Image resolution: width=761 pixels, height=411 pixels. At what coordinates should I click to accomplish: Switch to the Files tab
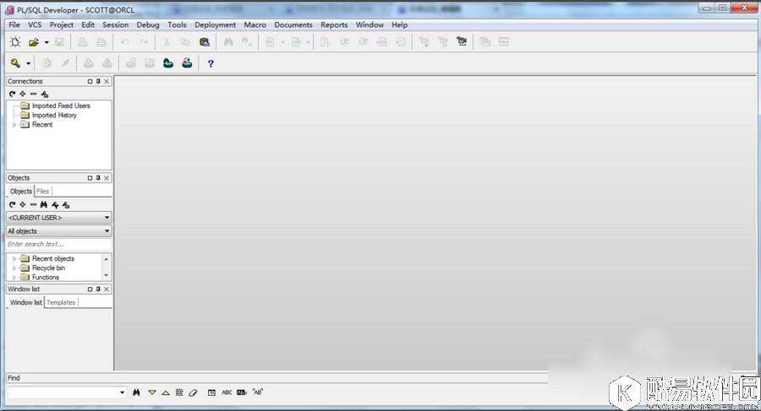(x=43, y=192)
